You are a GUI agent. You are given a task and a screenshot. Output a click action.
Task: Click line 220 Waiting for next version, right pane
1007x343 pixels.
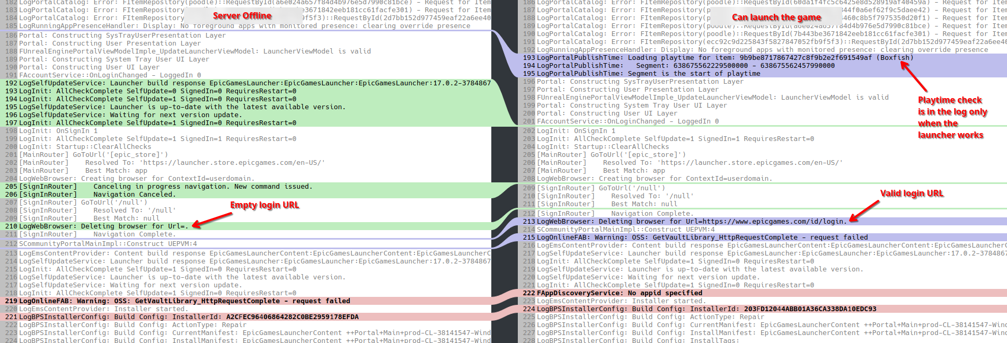click(x=648, y=277)
